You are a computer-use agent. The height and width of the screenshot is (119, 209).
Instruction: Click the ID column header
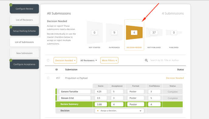pos(57,70)
